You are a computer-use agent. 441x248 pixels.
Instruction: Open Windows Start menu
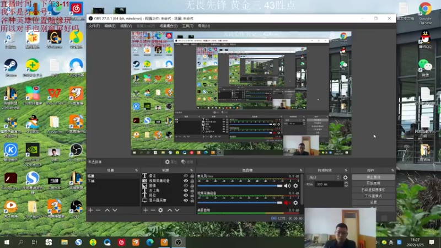pyautogui.click(x=7, y=242)
